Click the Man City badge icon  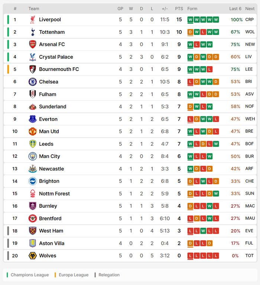click(x=33, y=156)
